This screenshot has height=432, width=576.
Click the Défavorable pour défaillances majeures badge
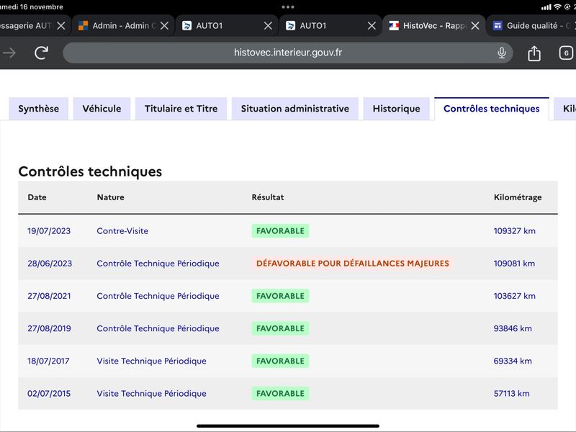pos(353,264)
